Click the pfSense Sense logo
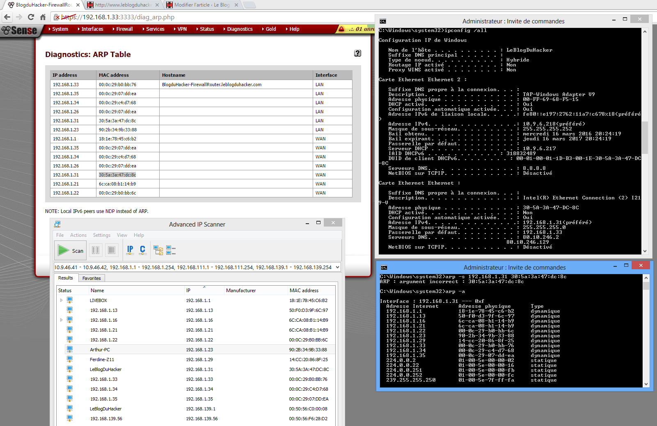This screenshot has height=426, width=657. pyautogui.click(x=20, y=31)
